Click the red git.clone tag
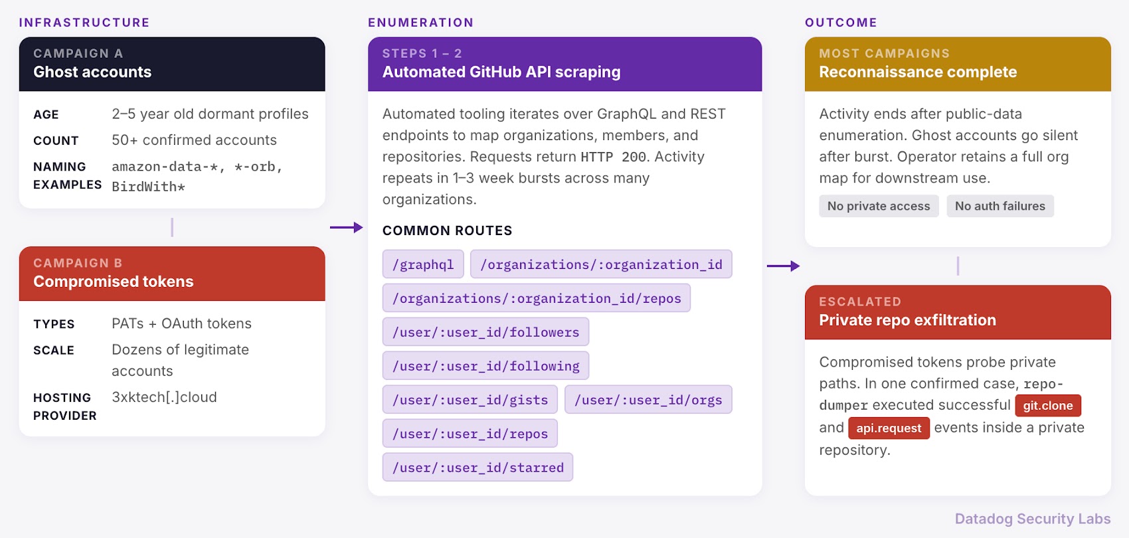 1048,406
